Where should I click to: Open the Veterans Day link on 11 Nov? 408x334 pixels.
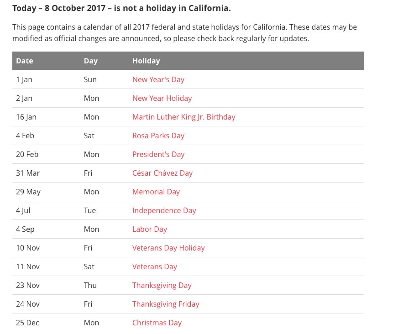point(155,267)
